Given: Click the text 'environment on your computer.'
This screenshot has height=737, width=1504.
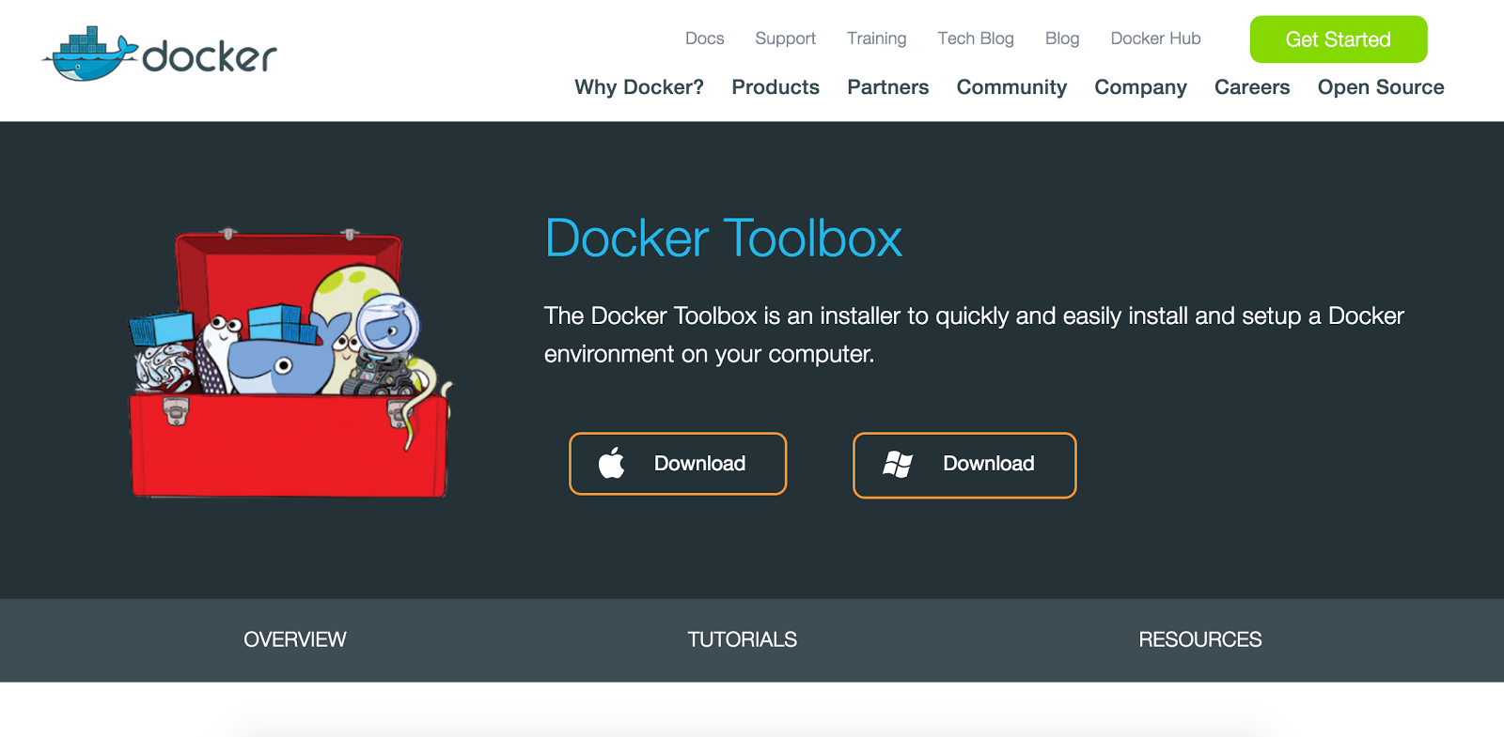Looking at the screenshot, I should [710, 354].
